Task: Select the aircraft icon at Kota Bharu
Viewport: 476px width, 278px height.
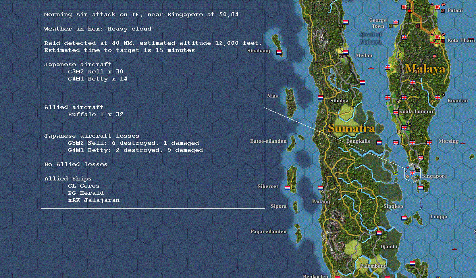Action: (443, 35)
